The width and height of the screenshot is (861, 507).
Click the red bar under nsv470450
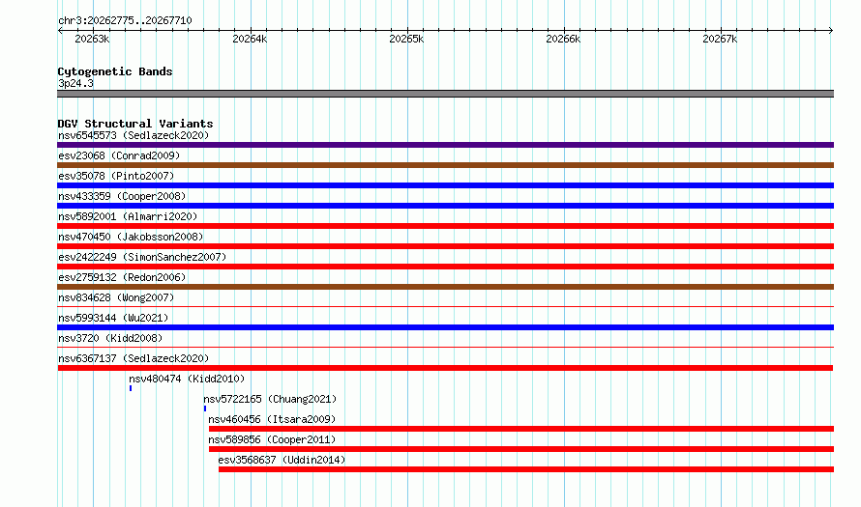(445, 246)
